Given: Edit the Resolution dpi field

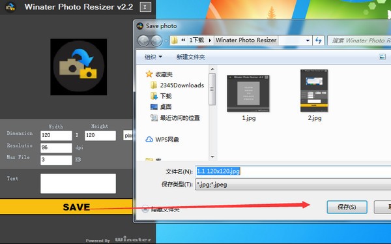Looking at the screenshot, I should point(56,147).
